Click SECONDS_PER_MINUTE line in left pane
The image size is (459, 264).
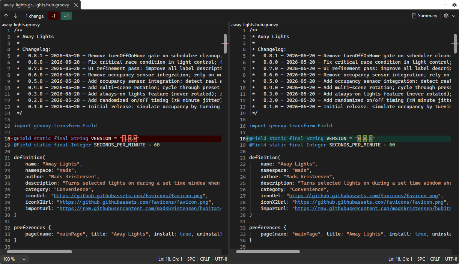click(x=87, y=145)
